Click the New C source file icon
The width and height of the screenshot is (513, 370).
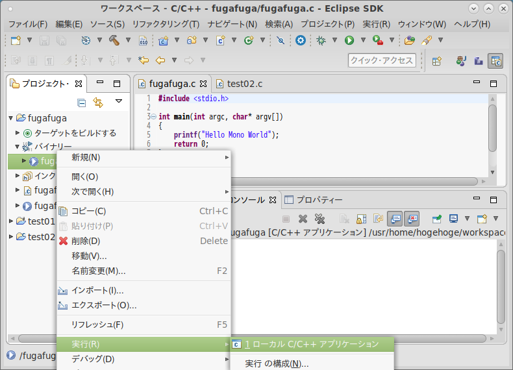pos(221,40)
